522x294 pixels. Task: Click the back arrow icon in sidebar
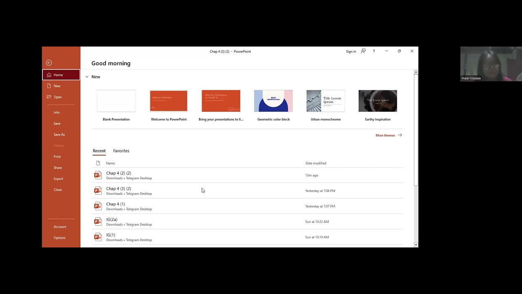tap(49, 62)
